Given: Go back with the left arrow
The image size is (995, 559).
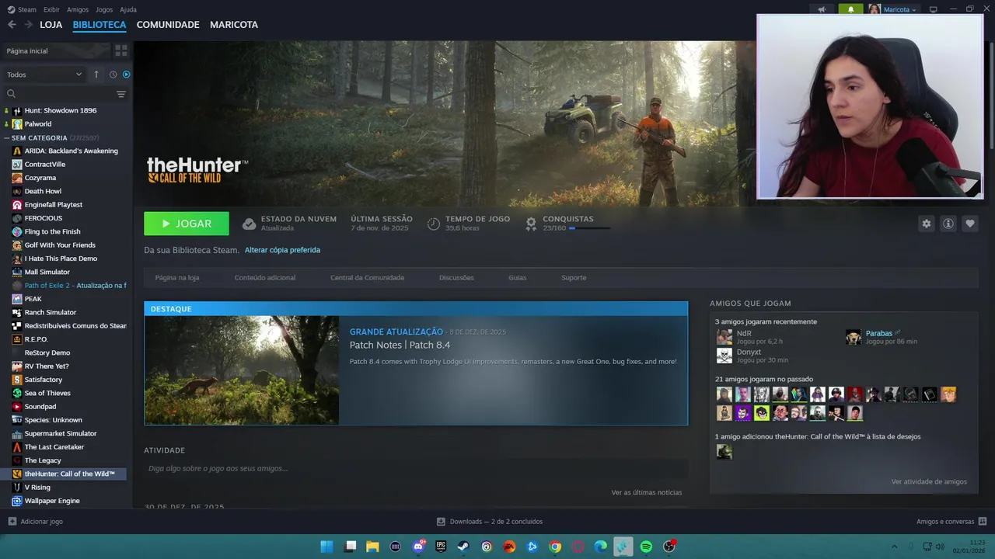Looking at the screenshot, I should (x=12, y=25).
